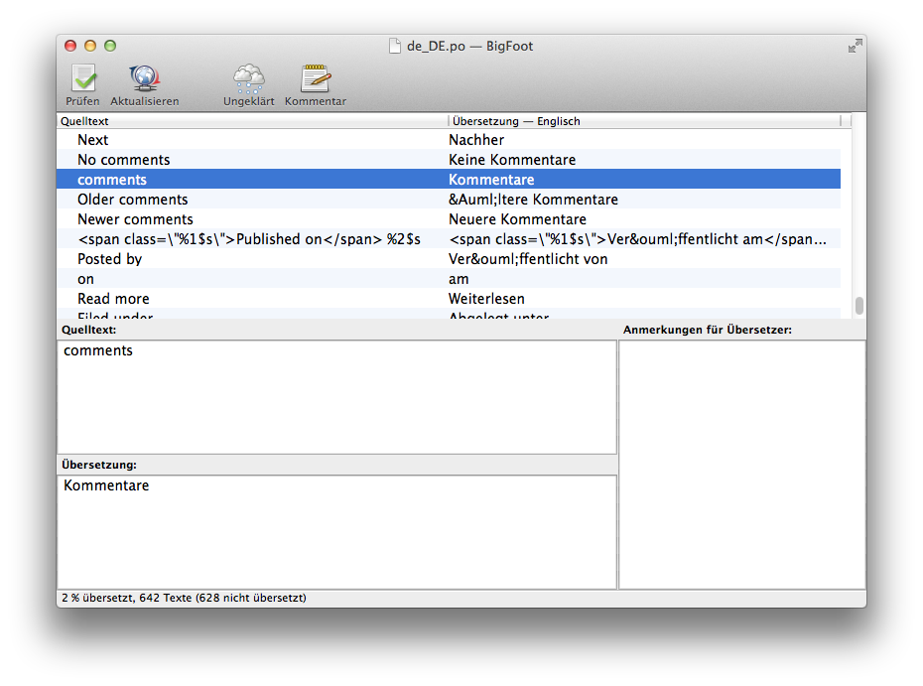Click the fullscreen arrows icon in title bar
Image resolution: width=923 pixels, height=686 pixels.
tap(855, 46)
